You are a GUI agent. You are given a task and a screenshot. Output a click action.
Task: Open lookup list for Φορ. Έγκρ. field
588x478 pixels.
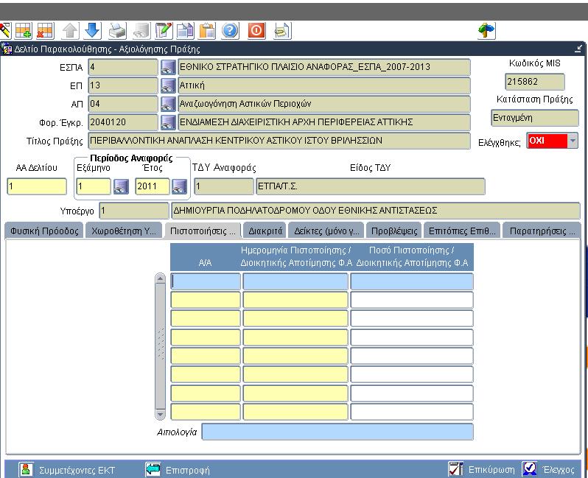coord(168,122)
